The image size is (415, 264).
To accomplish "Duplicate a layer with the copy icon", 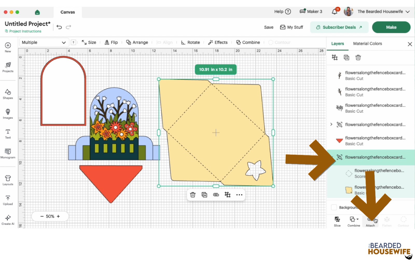I will coord(347,57).
